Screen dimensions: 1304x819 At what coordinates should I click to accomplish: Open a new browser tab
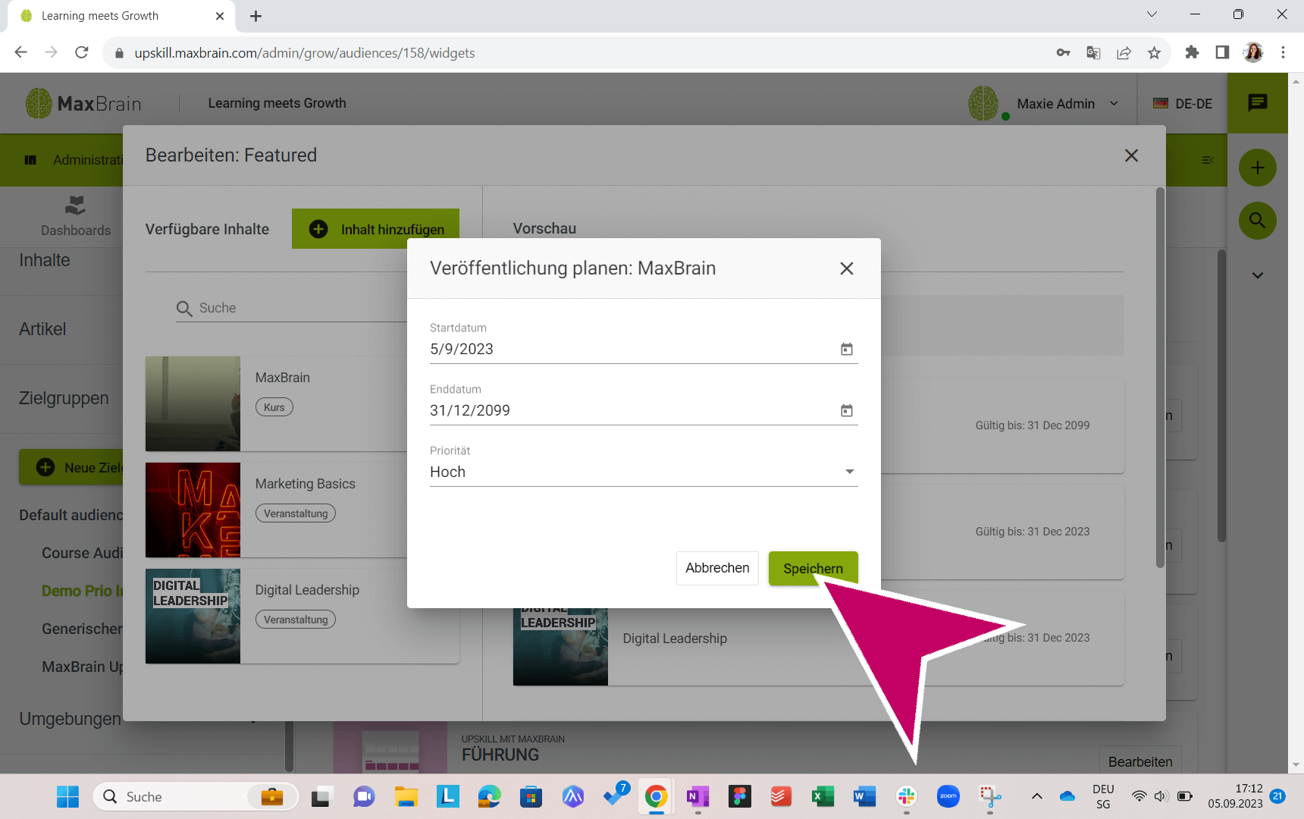click(256, 16)
